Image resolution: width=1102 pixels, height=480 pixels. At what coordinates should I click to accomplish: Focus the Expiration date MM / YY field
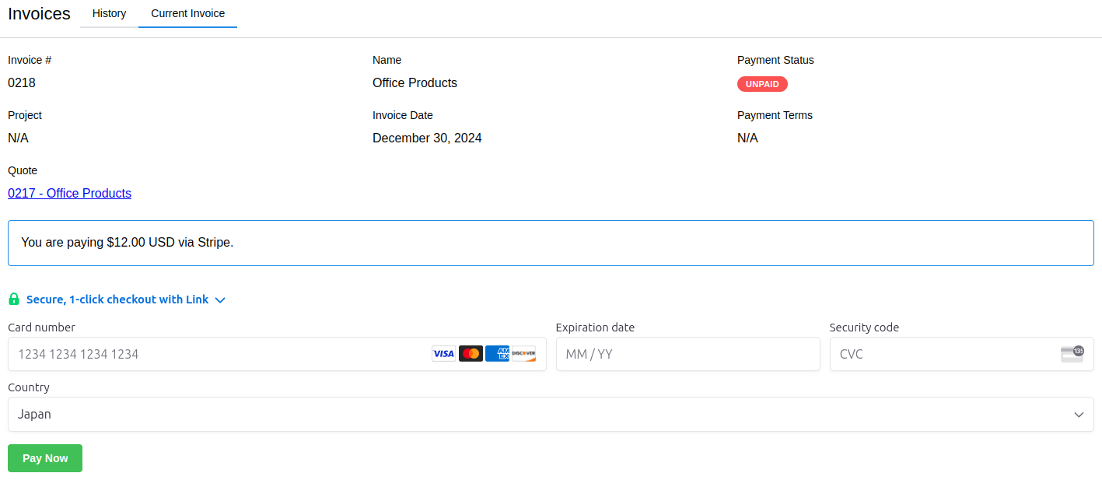[687, 354]
